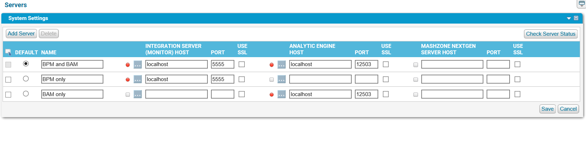
Task: Open the page menu icon beside Servers title
Action: tap(582, 4)
